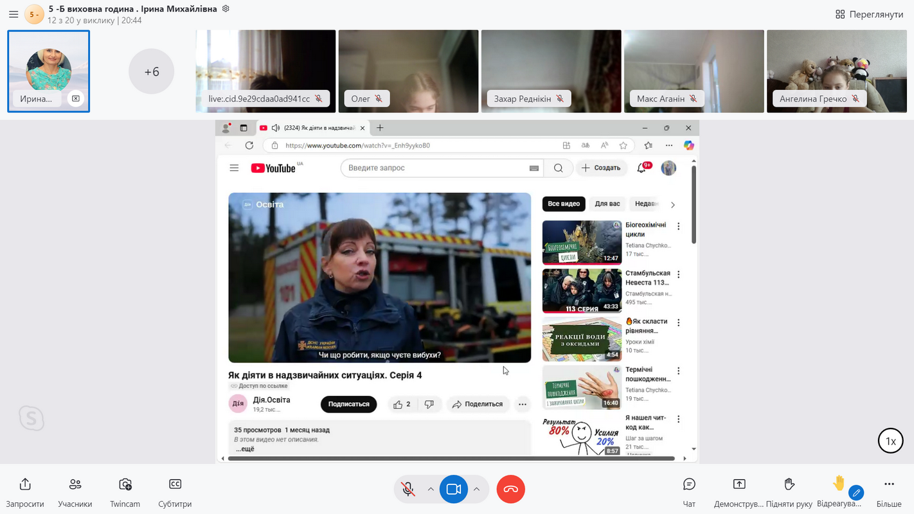Open the Chat panel

tap(689, 491)
